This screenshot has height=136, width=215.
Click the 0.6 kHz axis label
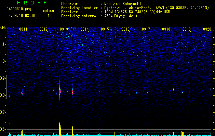click(3, 129)
